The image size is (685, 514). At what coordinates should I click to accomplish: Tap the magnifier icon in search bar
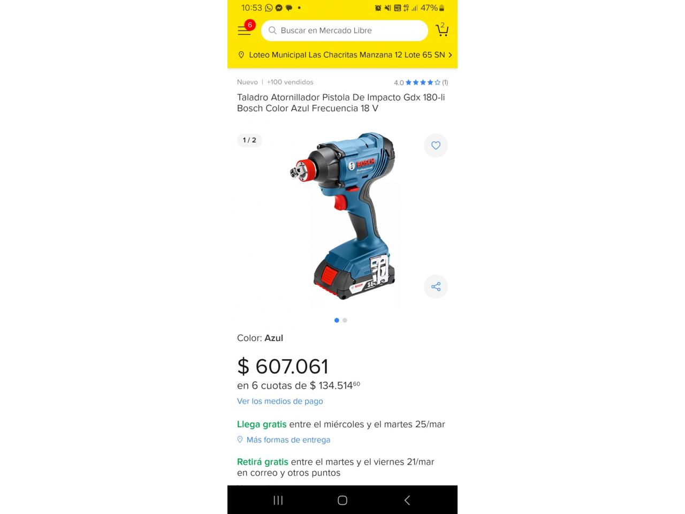pyautogui.click(x=272, y=31)
